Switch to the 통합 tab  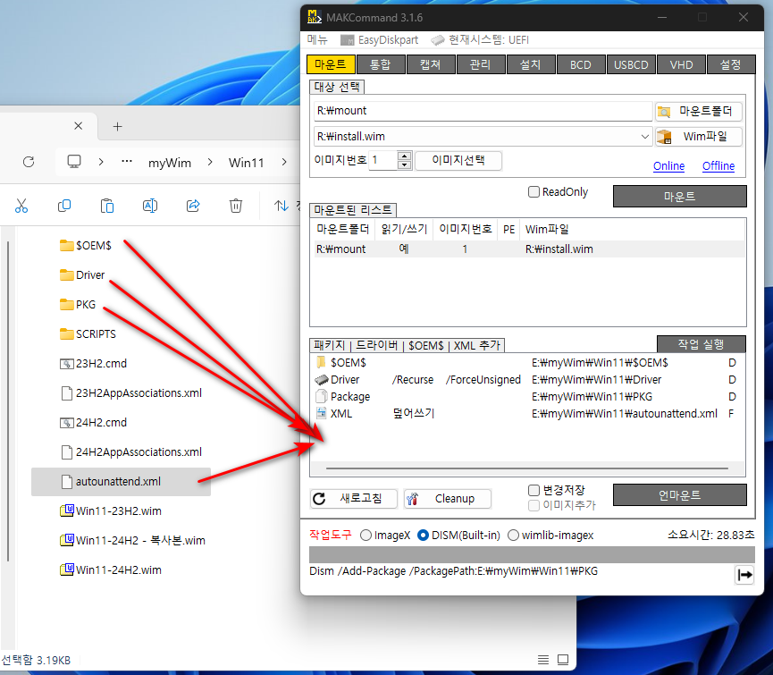(x=381, y=64)
